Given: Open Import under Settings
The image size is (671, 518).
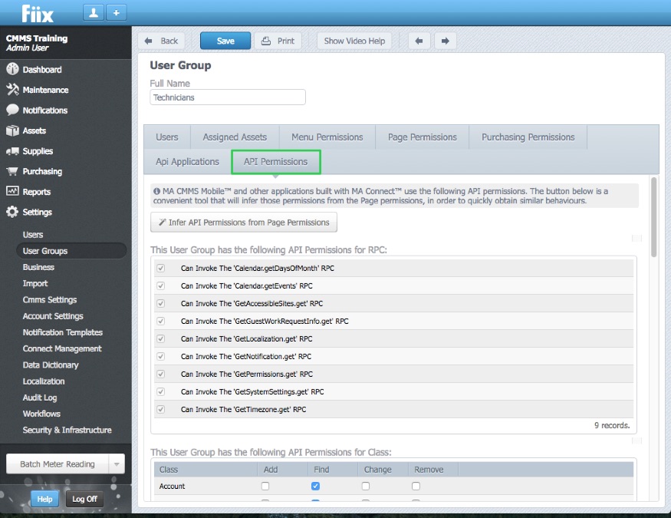Looking at the screenshot, I should [x=35, y=283].
